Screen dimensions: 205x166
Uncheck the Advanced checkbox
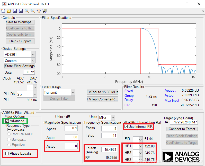[x=7, y=121]
